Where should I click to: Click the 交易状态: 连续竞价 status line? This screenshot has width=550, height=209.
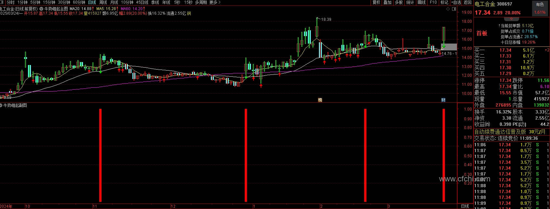tap(506, 138)
